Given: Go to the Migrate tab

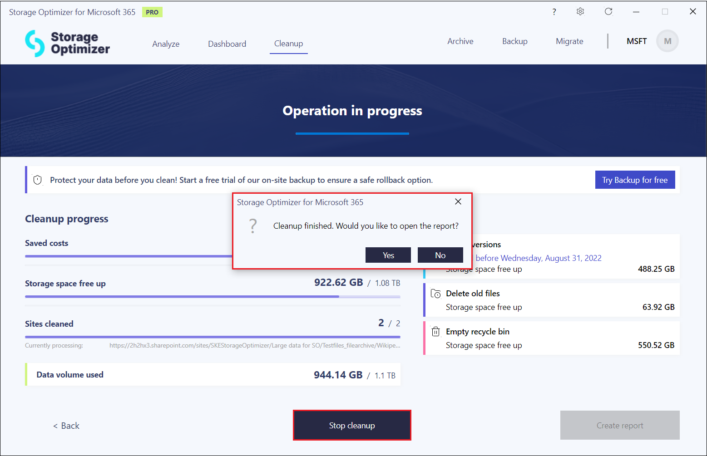Looking at the screenshot, I should (x=569, y=41).
